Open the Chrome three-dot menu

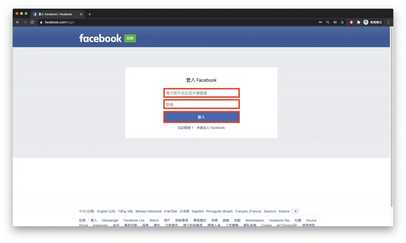click(388, 22)
